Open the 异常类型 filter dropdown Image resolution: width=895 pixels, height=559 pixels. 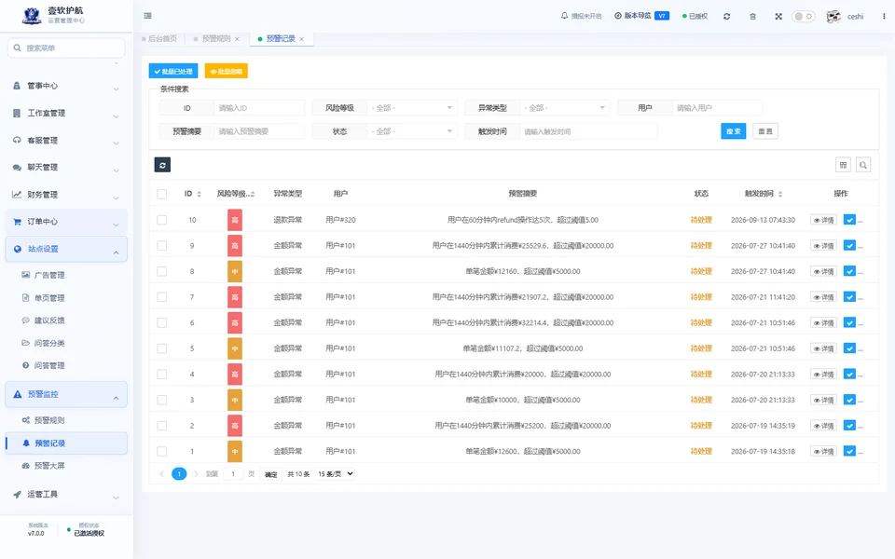[x=565, y=108]
